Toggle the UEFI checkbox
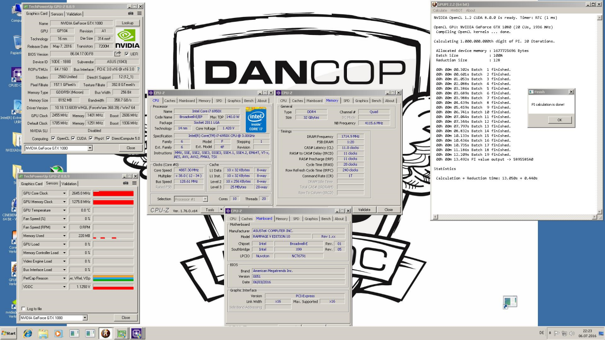The width and height of the screenshot is (605, 340). tap(127, 54)
